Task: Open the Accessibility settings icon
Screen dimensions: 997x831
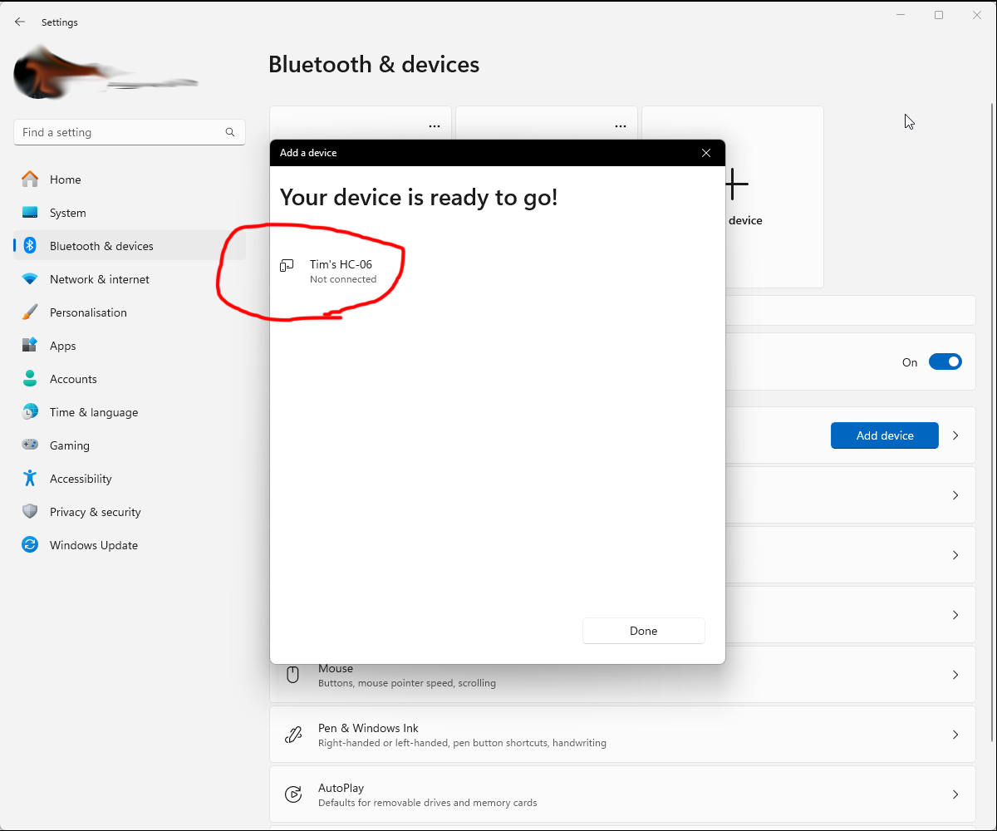Action: (x=29, y=479)
